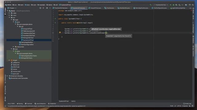This screenshot has height=110, width=197.
Task: Expand the target folder
Action: click(x=9, y=60)
